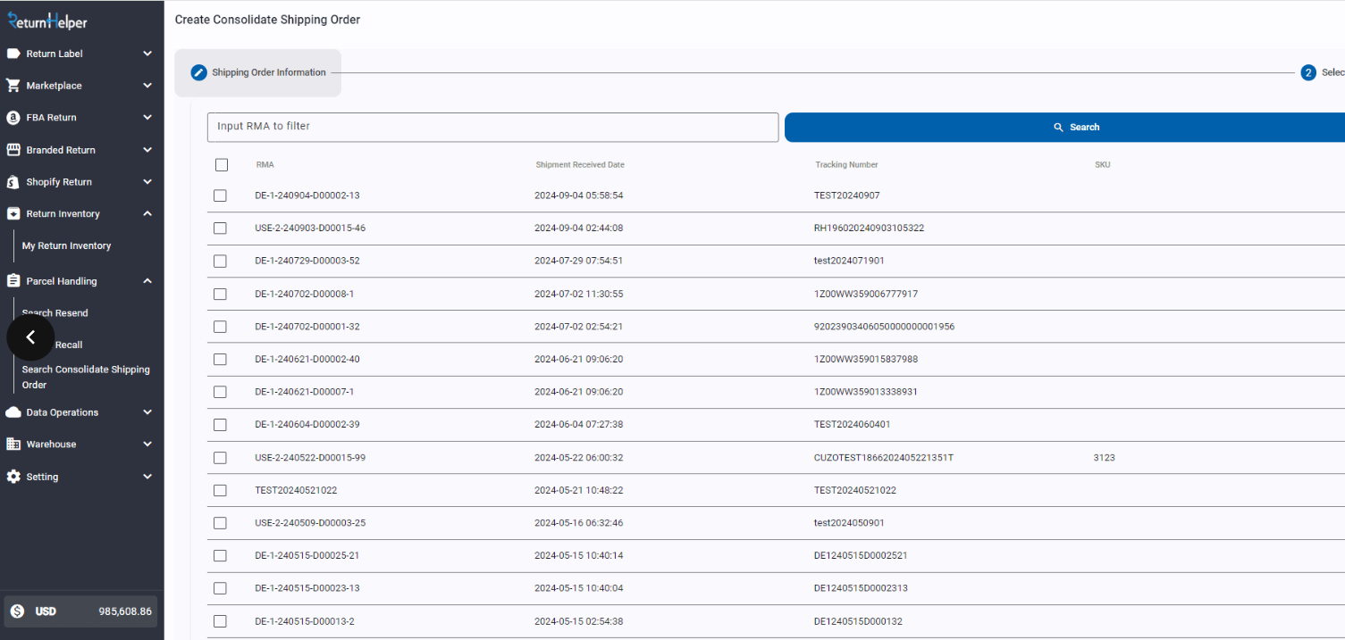Screen dimensions: 1345x640
Task: Expand the Branded Return menu chevron
Action: [147, 150]
